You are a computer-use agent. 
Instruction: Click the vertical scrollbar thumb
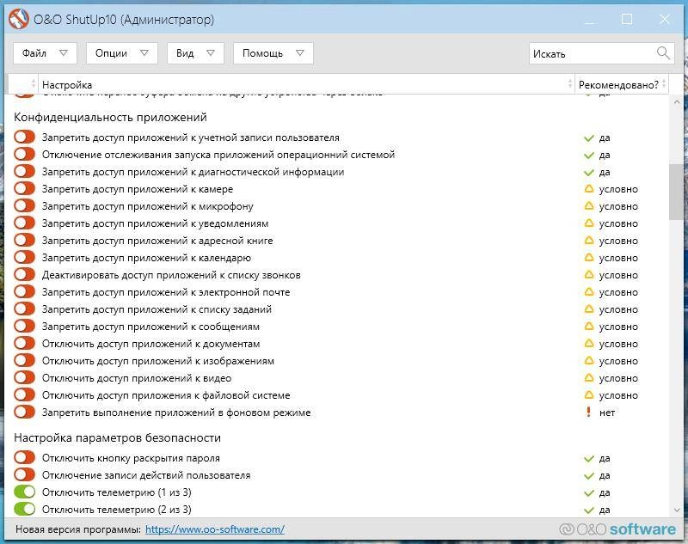676,192
